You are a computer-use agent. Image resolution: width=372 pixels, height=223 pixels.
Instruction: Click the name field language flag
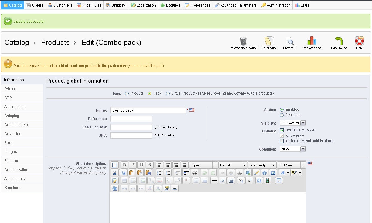(192, 110)
